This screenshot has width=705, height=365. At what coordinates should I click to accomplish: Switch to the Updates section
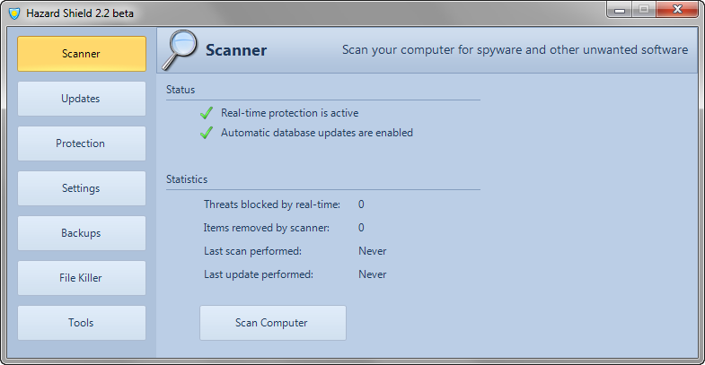82,99
